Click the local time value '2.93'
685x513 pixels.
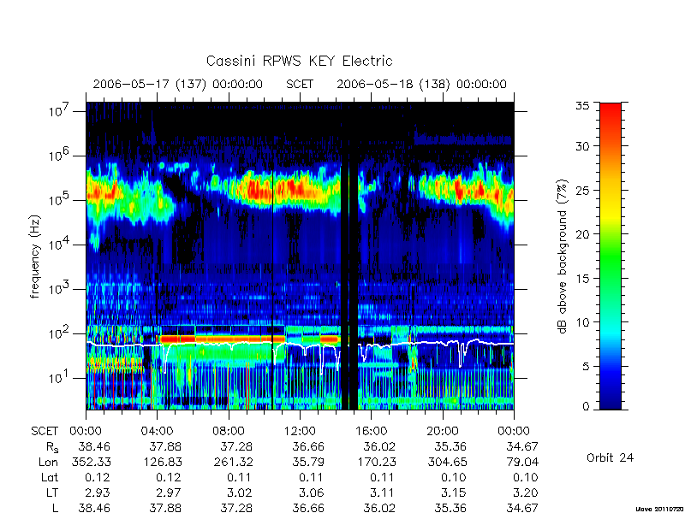tap(98, 493)
